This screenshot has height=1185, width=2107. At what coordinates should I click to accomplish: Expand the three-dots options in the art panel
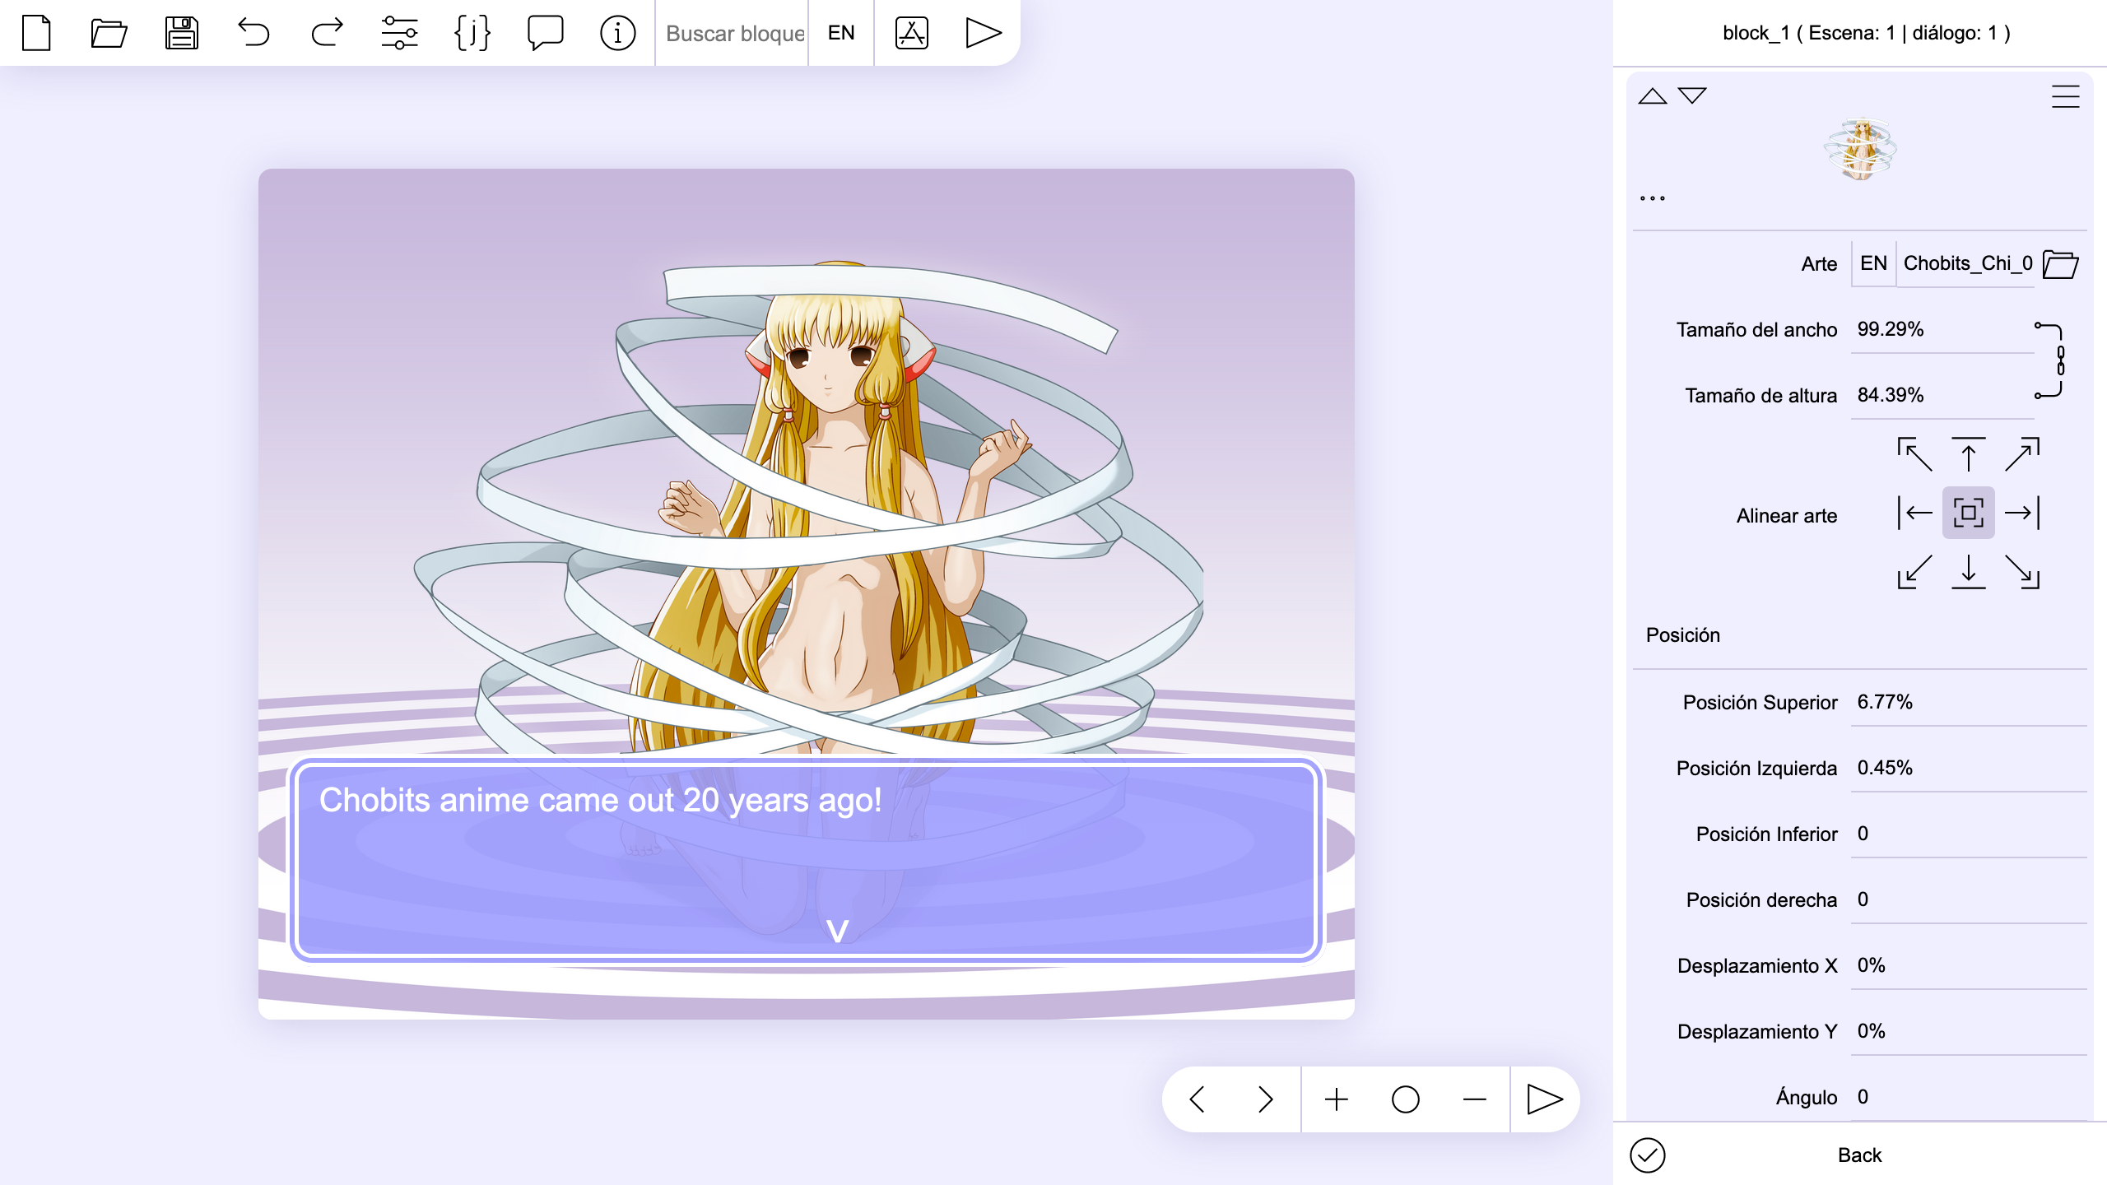1652,198
